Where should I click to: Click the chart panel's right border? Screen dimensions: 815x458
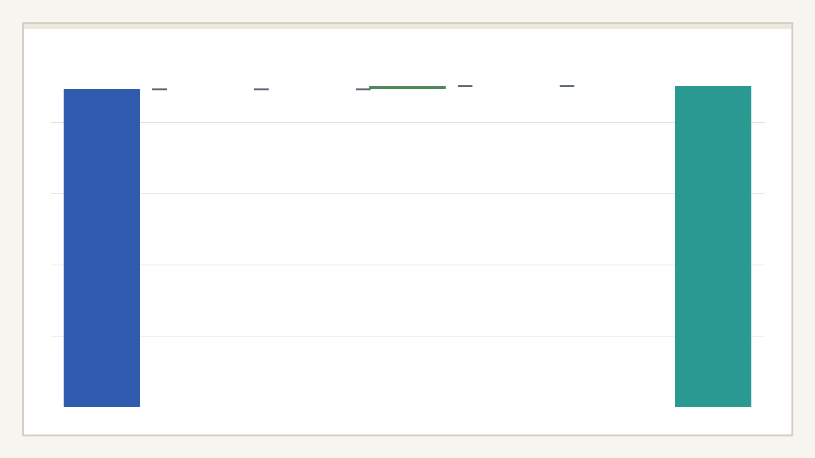pos(792,229)
